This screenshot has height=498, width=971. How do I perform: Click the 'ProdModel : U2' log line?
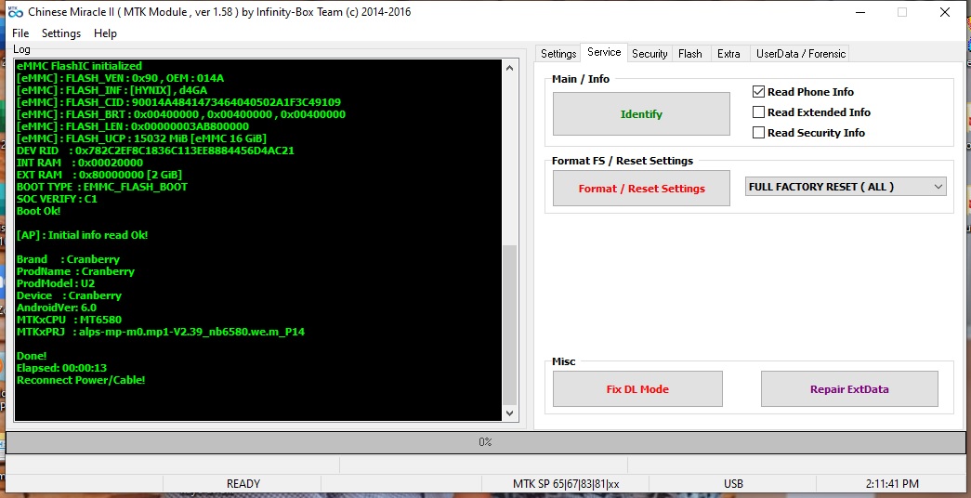point(56,283)
